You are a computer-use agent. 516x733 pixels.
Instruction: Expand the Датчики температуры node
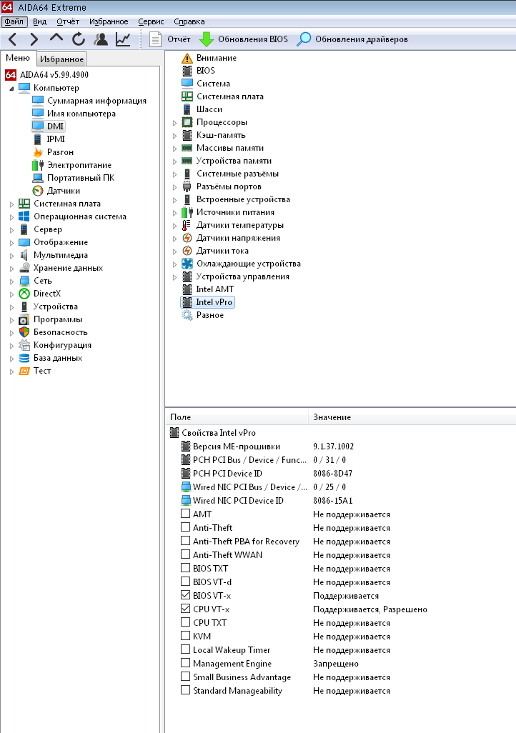click(174, 226)
